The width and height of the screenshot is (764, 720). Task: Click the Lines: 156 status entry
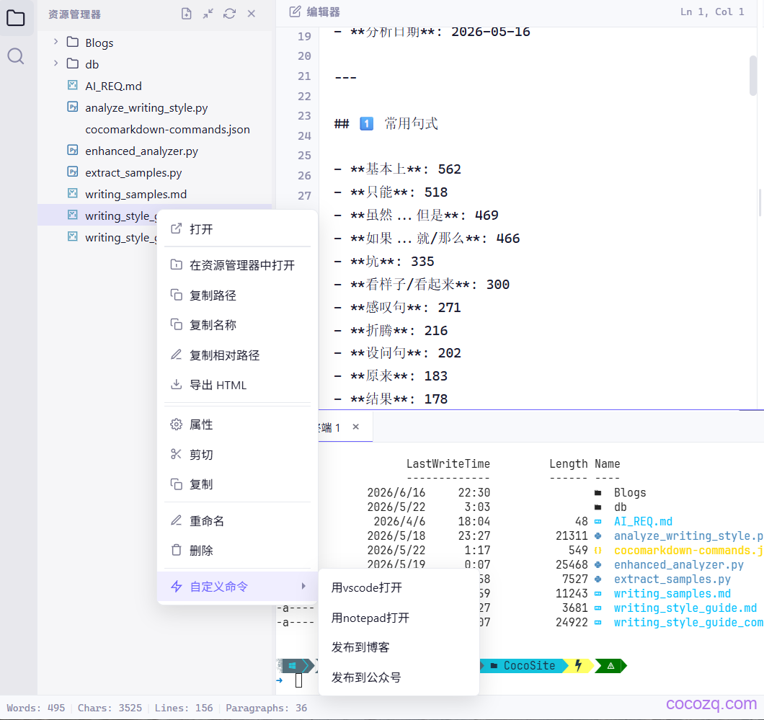pos(184,708)
